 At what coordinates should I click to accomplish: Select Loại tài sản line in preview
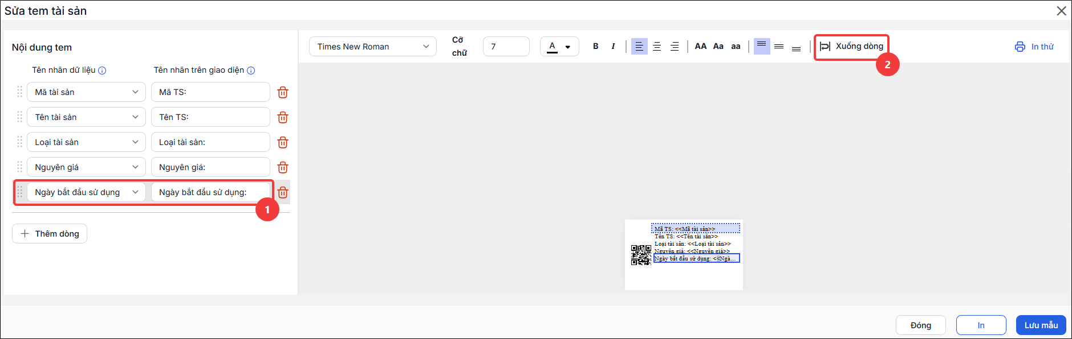692,243
